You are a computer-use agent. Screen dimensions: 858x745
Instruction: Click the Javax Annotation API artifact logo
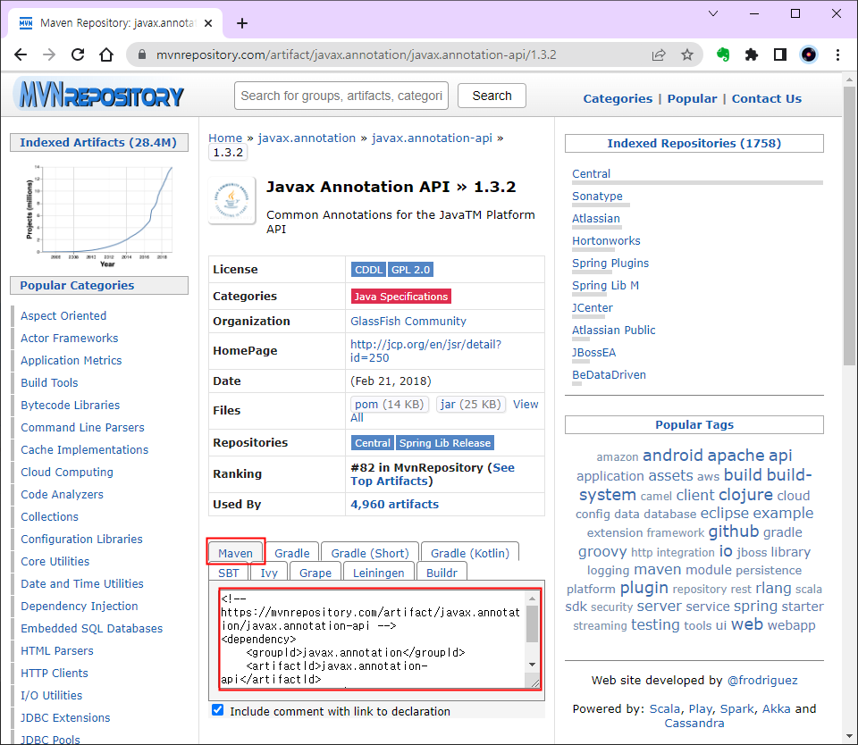pyautogui.click(x=232, y=200)
